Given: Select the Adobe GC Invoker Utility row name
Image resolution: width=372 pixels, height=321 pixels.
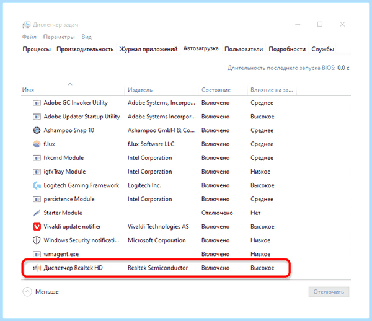Looking at the screenshot, I should pyautogui.click(x=76, y=103).
